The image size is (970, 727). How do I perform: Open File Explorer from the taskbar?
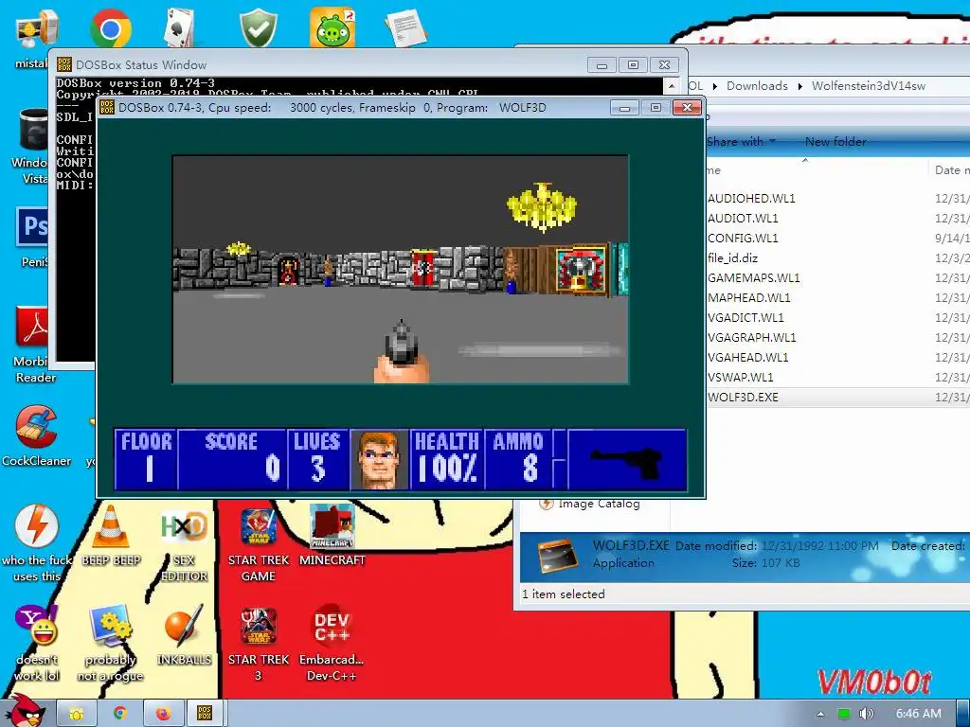pyautogui.click(x=76, y=714)
